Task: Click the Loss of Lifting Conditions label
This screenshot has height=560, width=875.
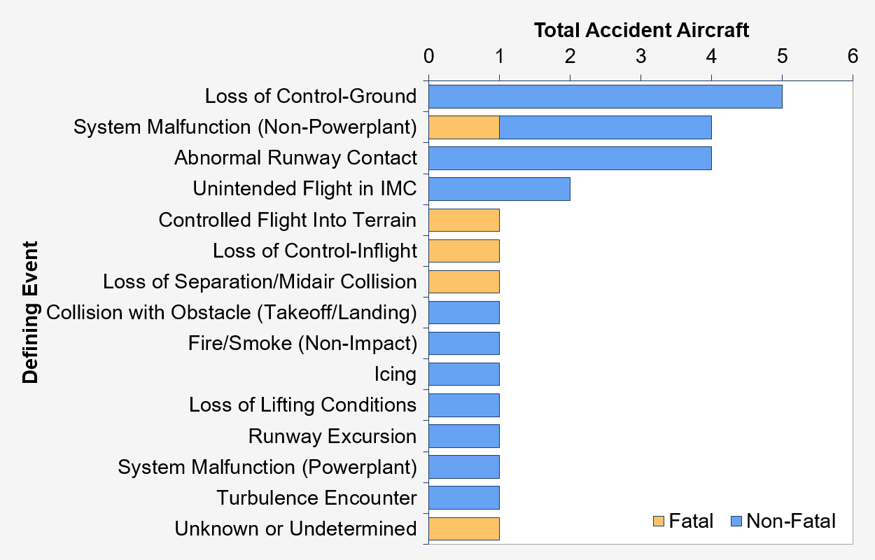Action: pos(302,405)
